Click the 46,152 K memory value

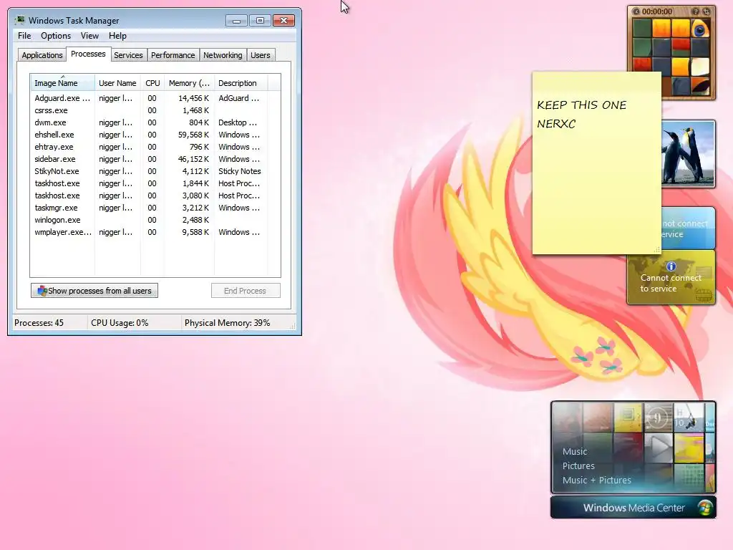click(193, 159)
